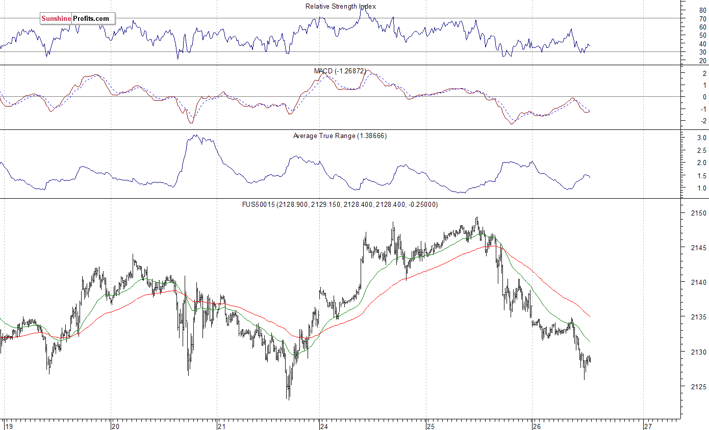Select the MACD axis value -2
The height and width of the screenshot is (430, 709).
tap(703, 121)
